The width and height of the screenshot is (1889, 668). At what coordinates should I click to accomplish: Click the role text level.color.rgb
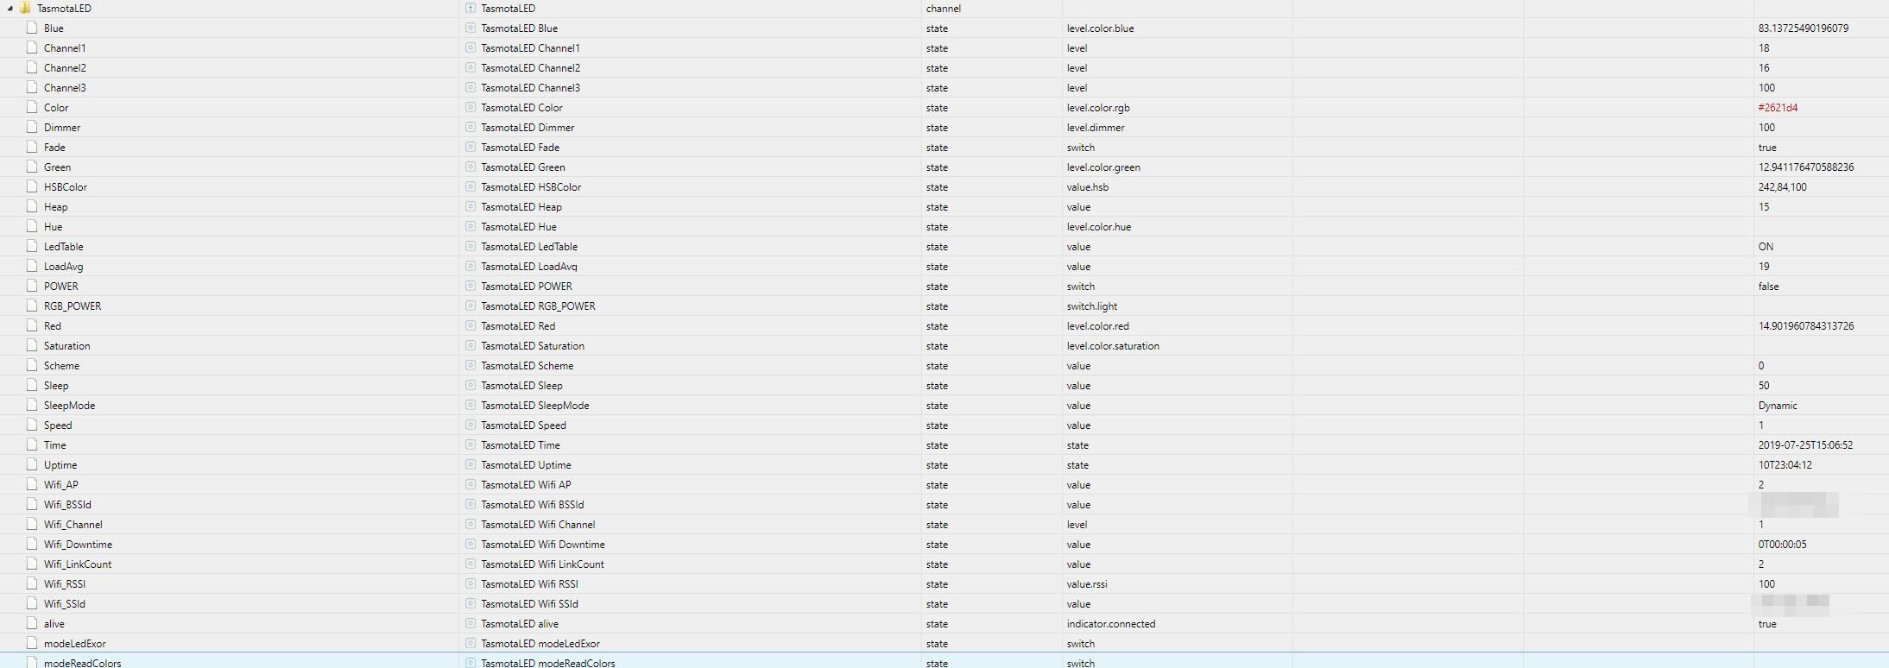coord(1098,107)
